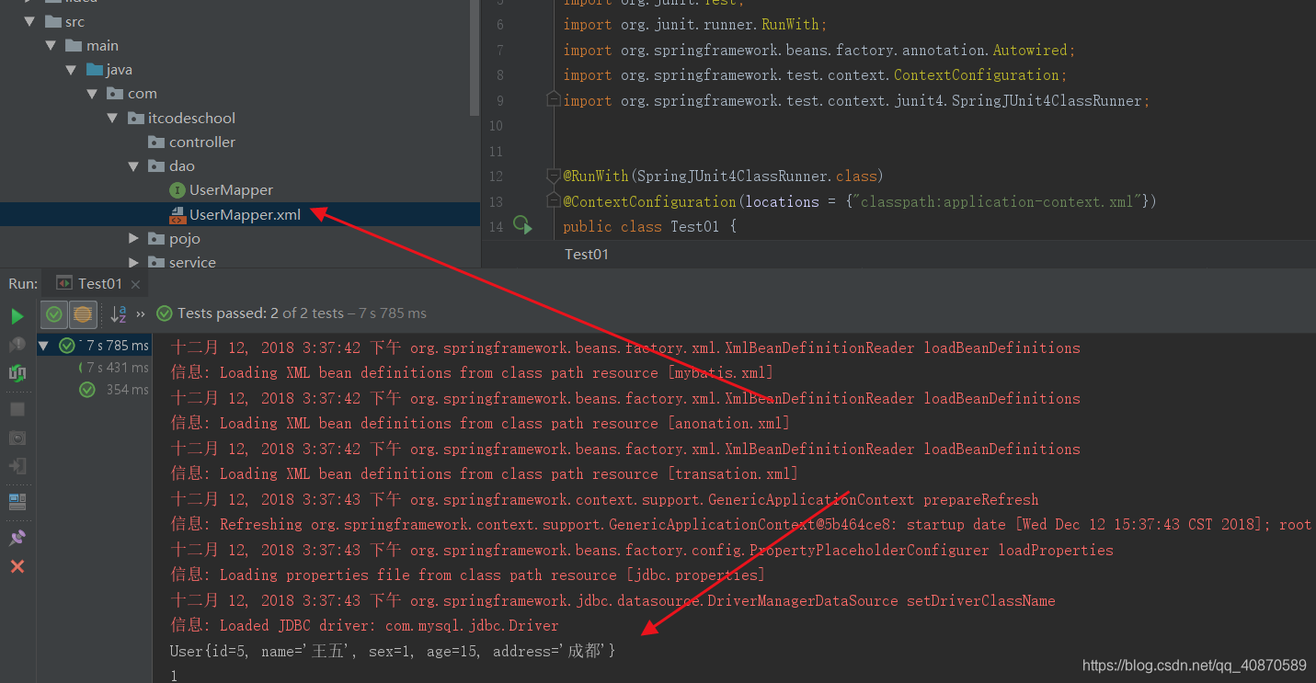
Task: Close the Test01 run tab
Action: [135, 285]
